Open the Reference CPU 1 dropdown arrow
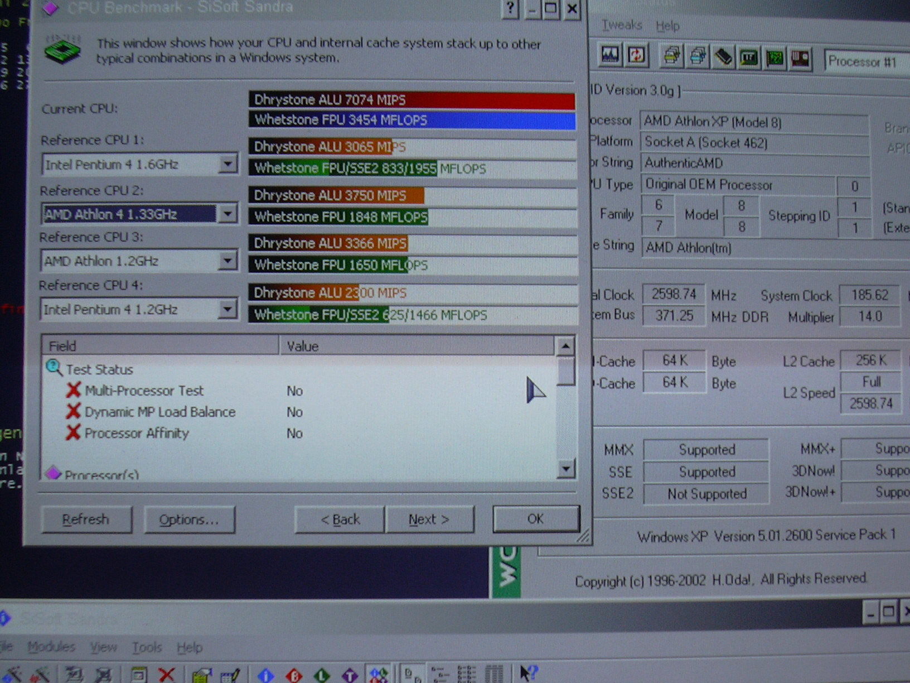Viewport: 910px width, 683px height. pyautogui.click(x=227, y=164)
